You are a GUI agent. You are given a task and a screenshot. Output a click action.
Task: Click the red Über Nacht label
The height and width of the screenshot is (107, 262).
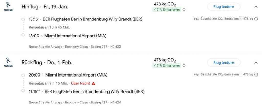point(80,83)
